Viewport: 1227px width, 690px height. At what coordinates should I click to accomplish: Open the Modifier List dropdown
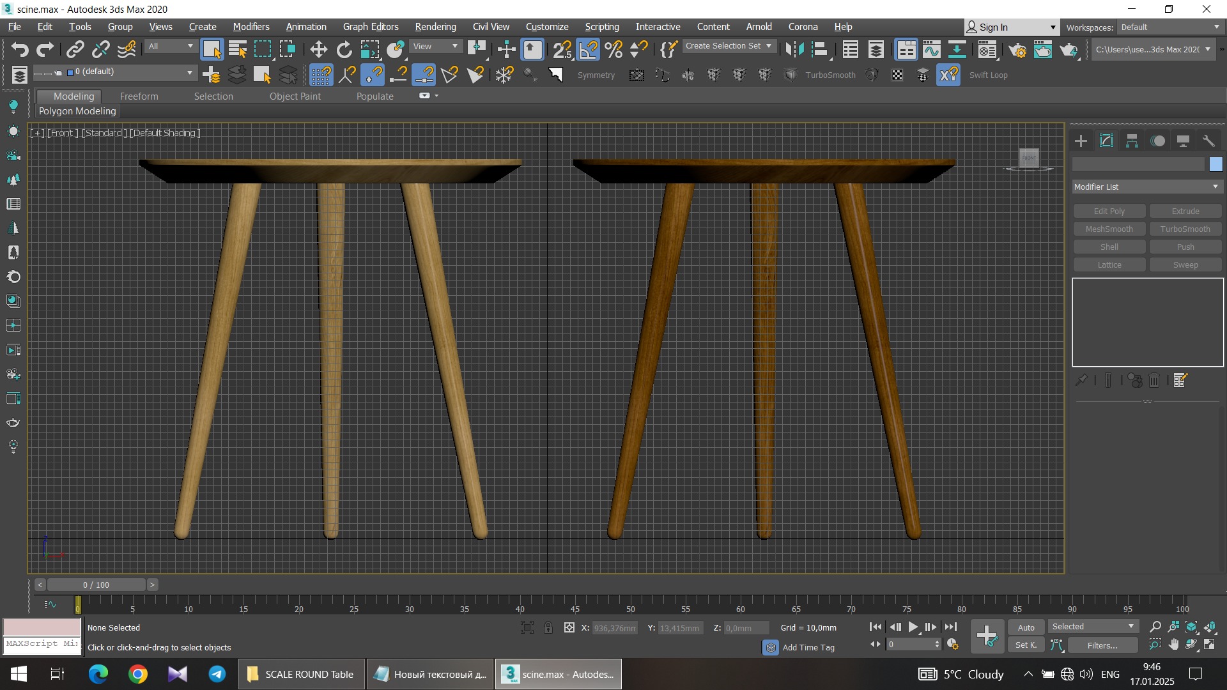[1147, 187]
